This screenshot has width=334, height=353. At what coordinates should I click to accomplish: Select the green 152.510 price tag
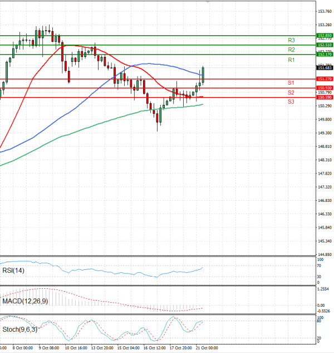tap(325, 45)
